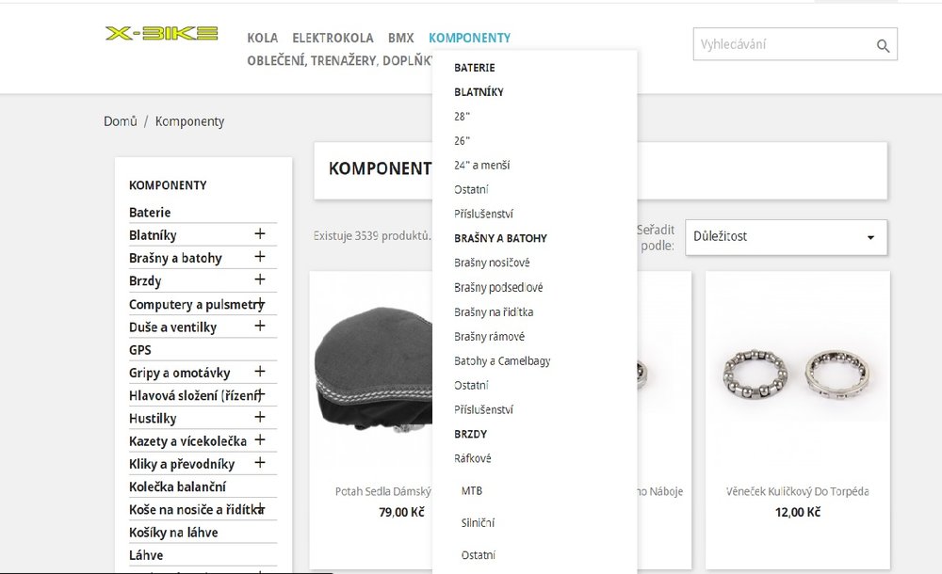Open Hustilky category link in sidebar
The height and width of the screenshot is (574, 942).
click(x=153, y=419)
